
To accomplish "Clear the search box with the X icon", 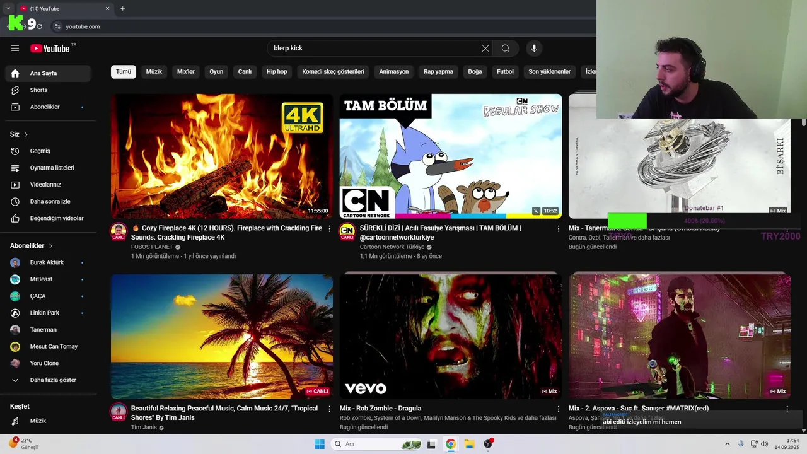I will tap(485, 49).
